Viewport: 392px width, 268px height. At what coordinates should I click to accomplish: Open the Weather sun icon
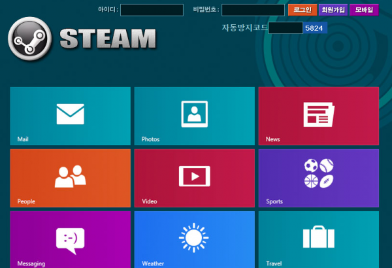coord(194,238)
